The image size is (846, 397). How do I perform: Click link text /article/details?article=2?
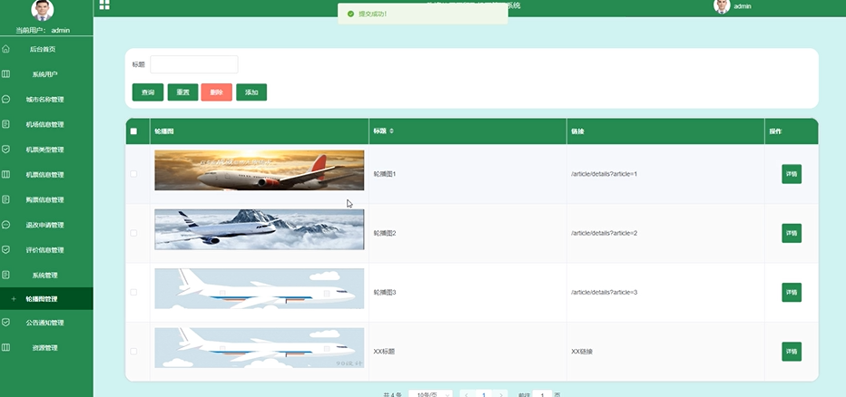[x=605, y=233]
